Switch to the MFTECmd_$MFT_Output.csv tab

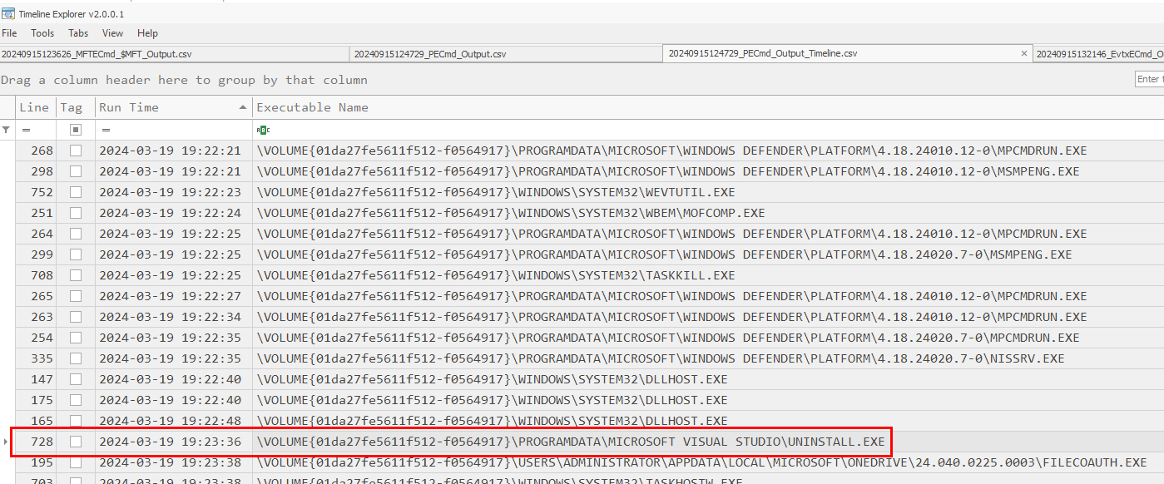click(x=174, y=54)
